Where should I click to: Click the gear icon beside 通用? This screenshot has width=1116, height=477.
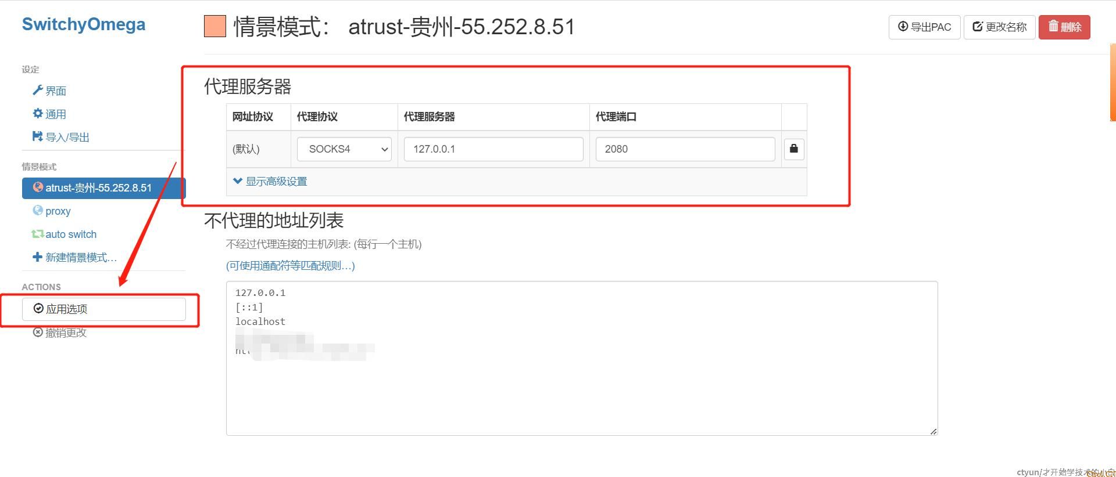(38, 113)
